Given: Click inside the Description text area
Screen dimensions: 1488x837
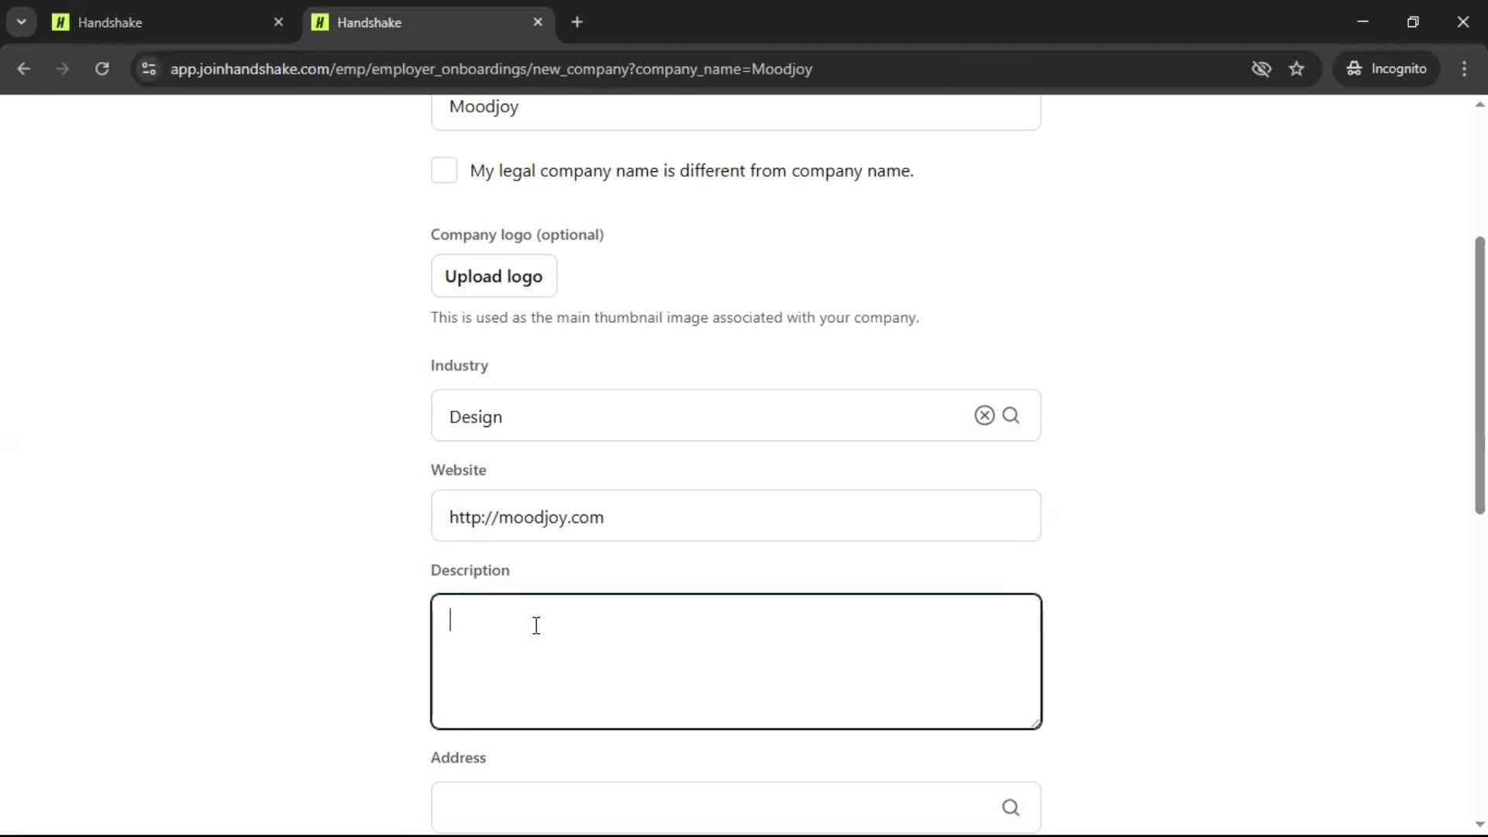Looking at the screenshot, I should [x=735, y=662].
